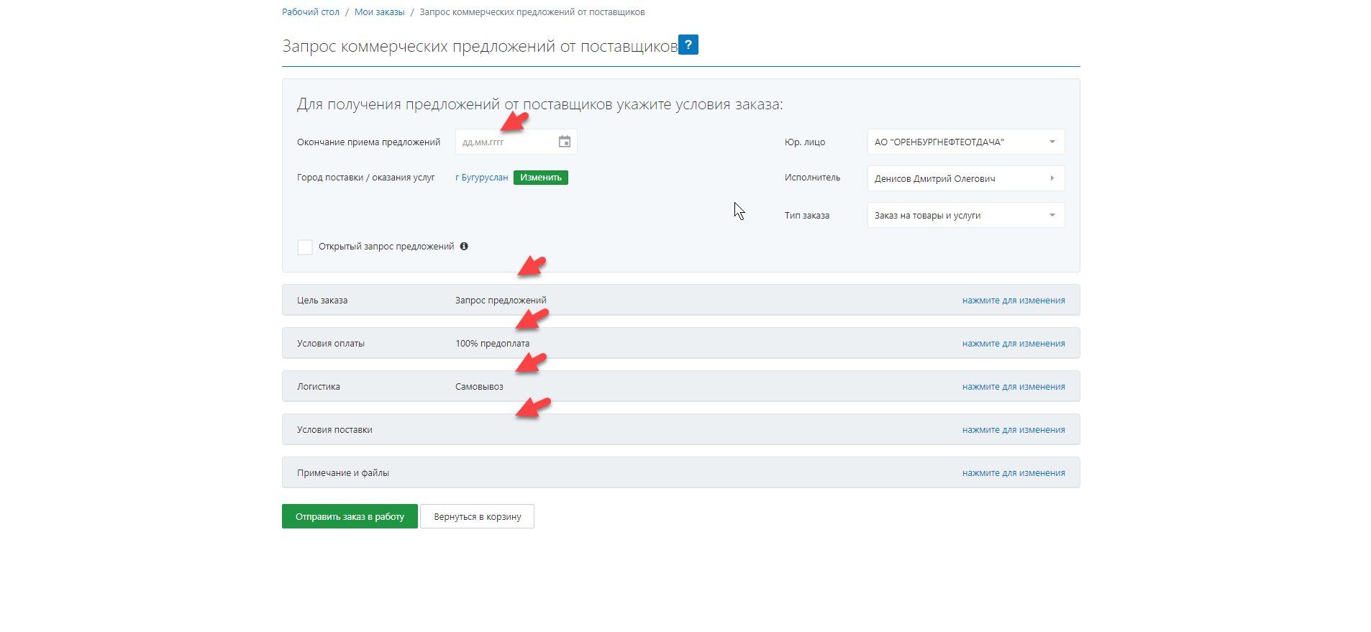Click the green Изменить button
The height and width of the screenshot is (632, 1371).
[x=540, y=178]
